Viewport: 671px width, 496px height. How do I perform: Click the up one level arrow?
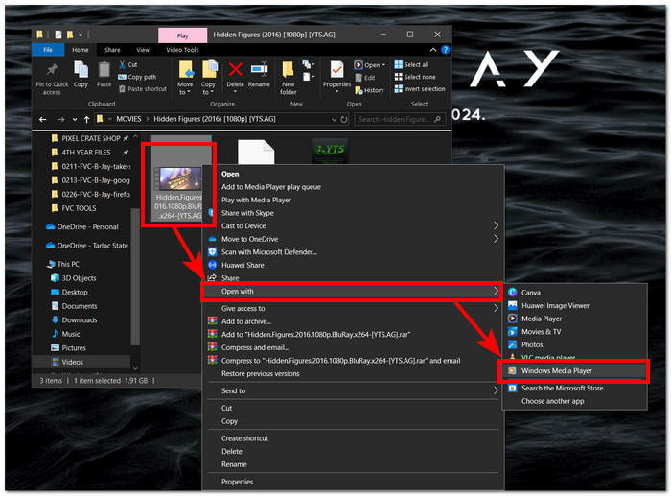(x=87, y=120)
